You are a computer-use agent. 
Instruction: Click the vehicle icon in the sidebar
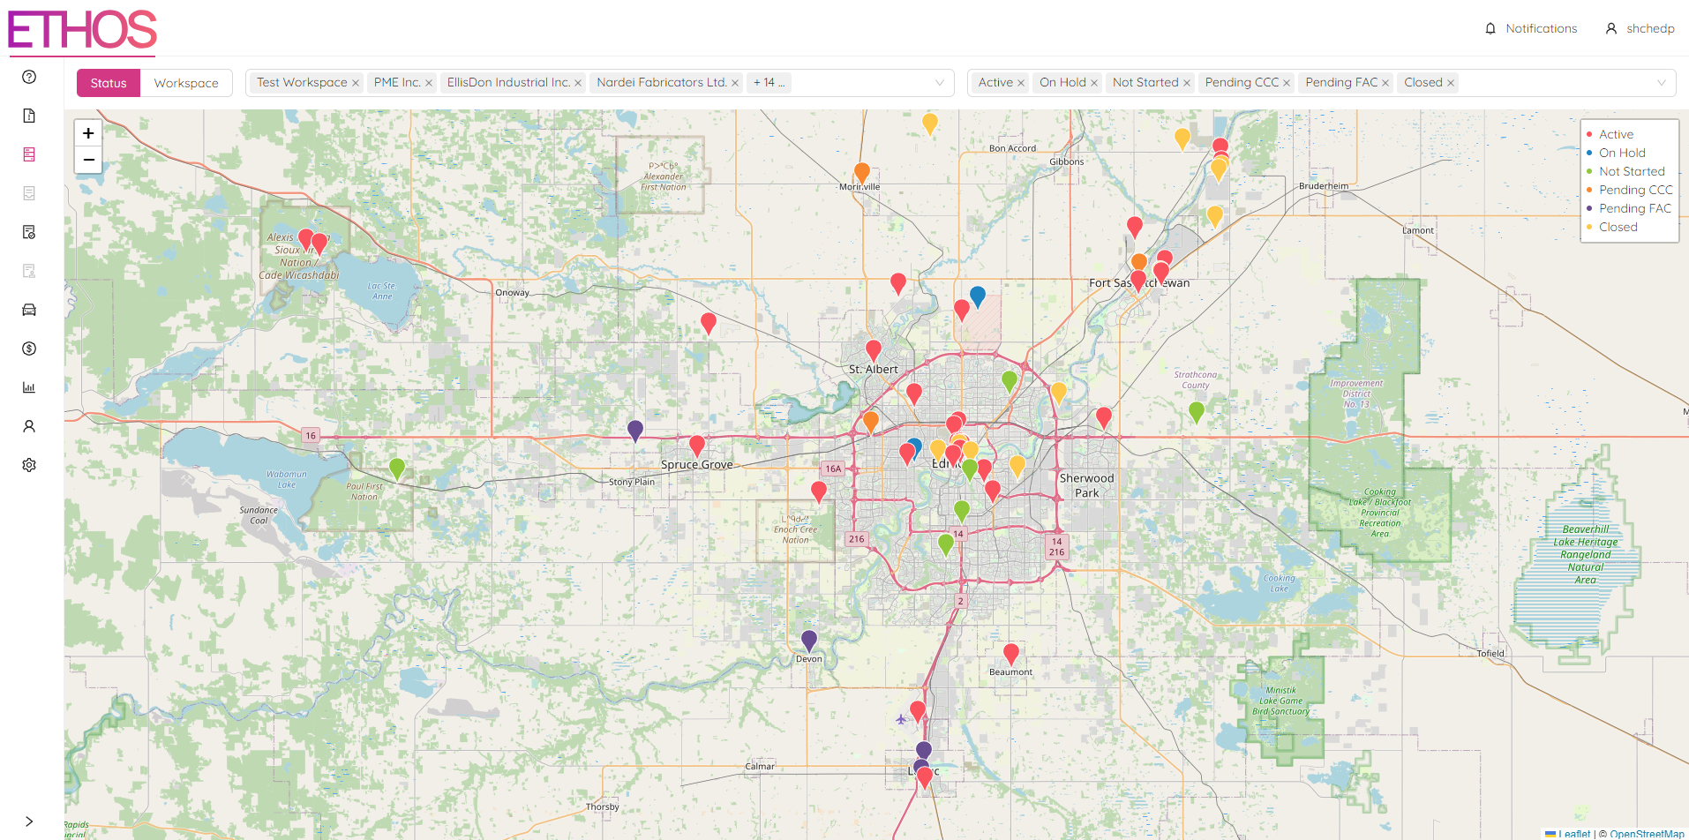[28, 309]
